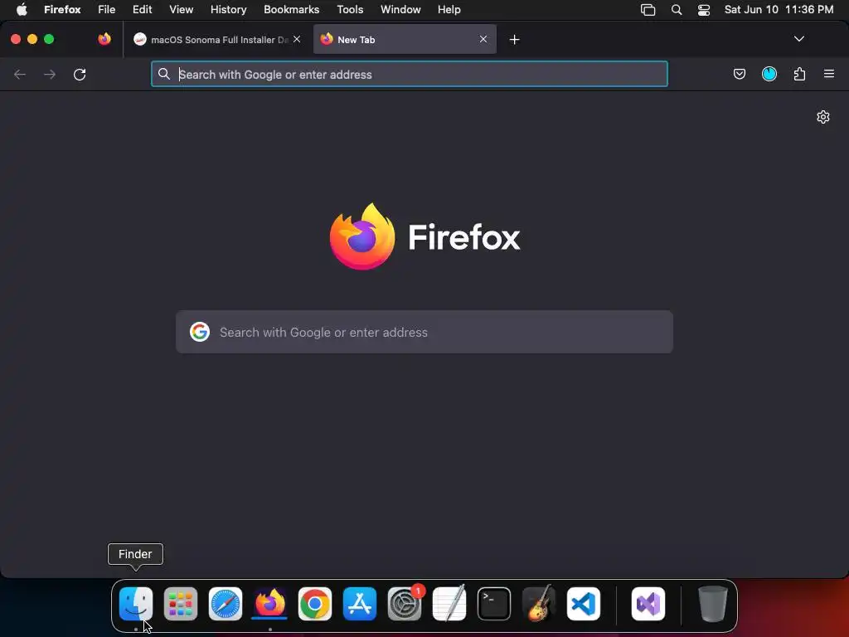Show the list all tabs chevron
The width and height of the screenshot is (849, 637).
click(x=798, y=39)
